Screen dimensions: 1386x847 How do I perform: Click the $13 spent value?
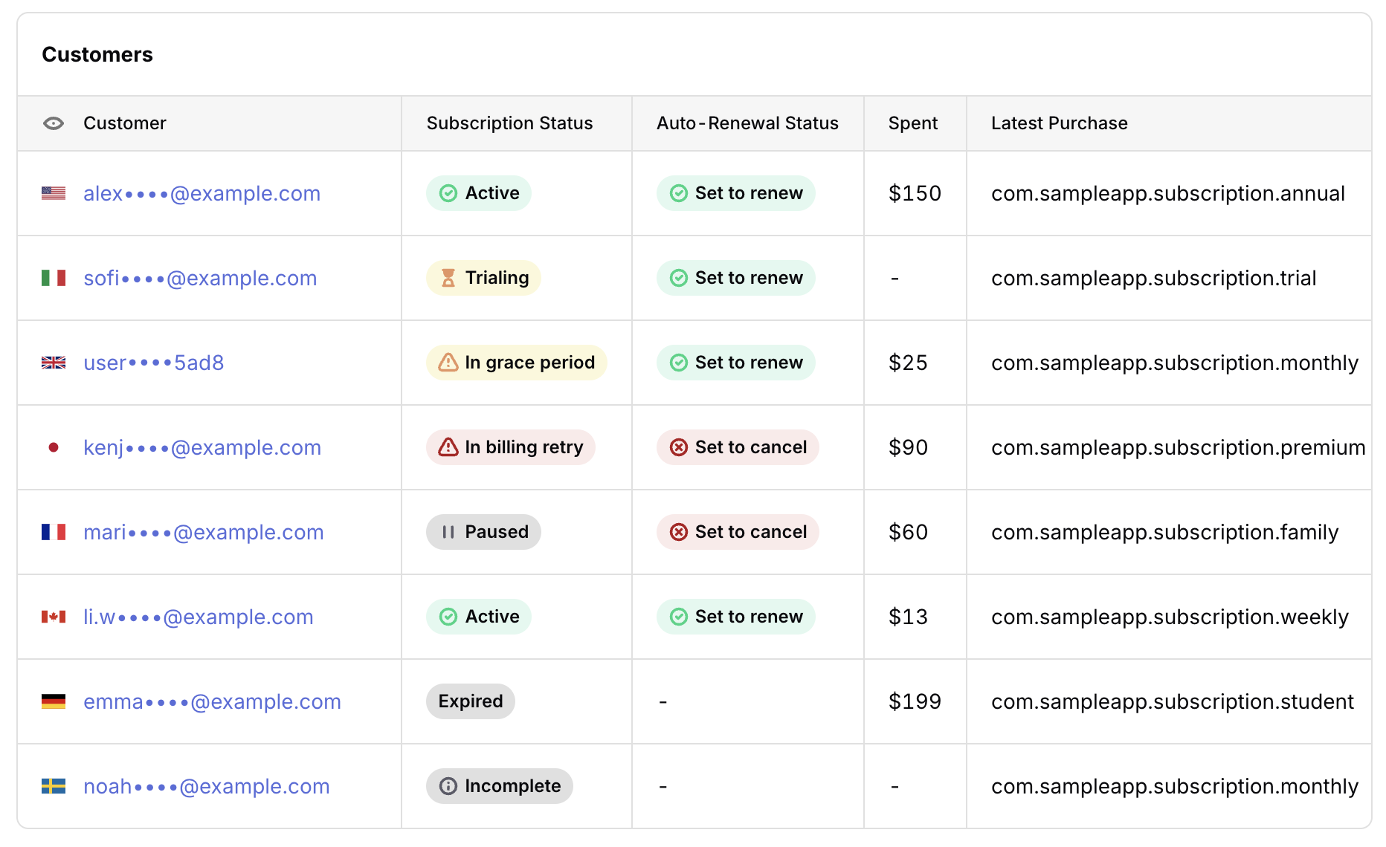909,617
